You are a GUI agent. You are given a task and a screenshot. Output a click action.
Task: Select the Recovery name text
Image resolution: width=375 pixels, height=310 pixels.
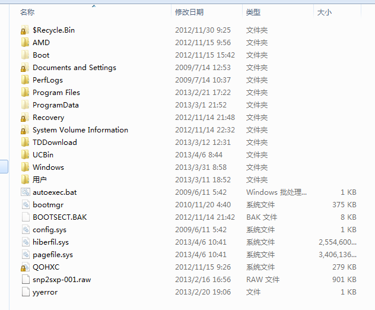[48, 118]
